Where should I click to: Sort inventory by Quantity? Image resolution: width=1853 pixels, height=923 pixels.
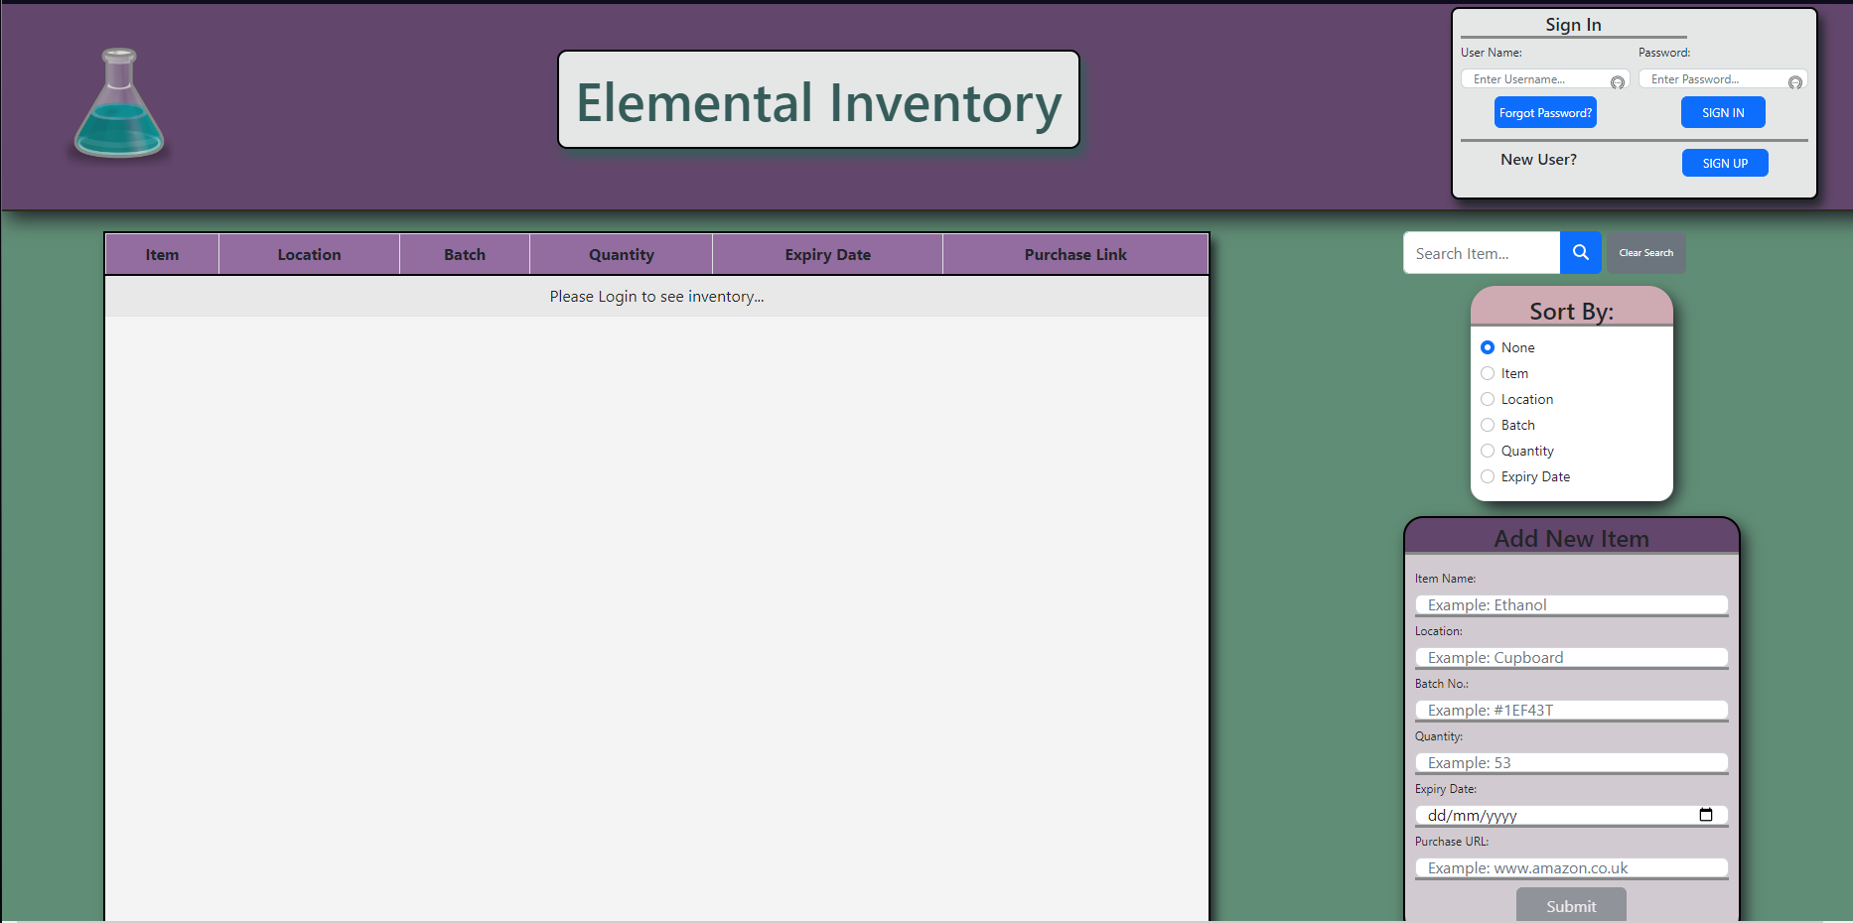pyautogui.click(x=1487, y=450)
